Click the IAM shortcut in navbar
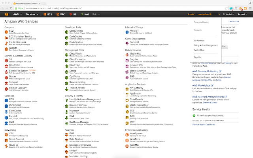Viewport: 253px width, 158px height. [85, 14]
